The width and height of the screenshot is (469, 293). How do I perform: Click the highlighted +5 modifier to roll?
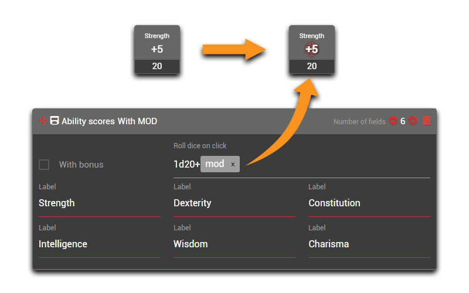(x=312, y=49)
